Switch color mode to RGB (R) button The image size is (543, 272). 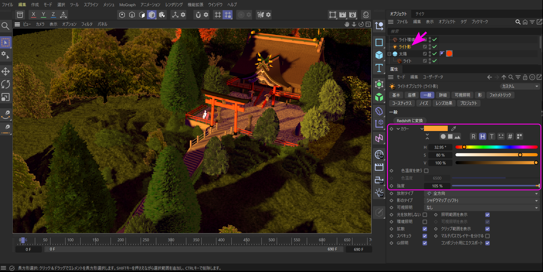point(473,136)
